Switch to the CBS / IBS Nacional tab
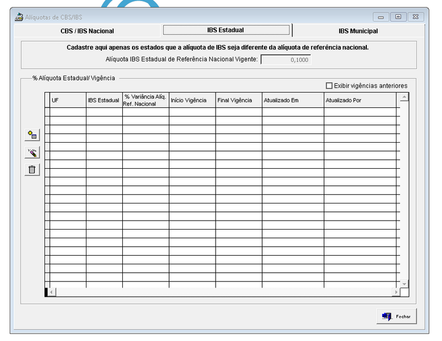Screen dimensions: 442x341 pyautogui.click(x=87, y=31)
